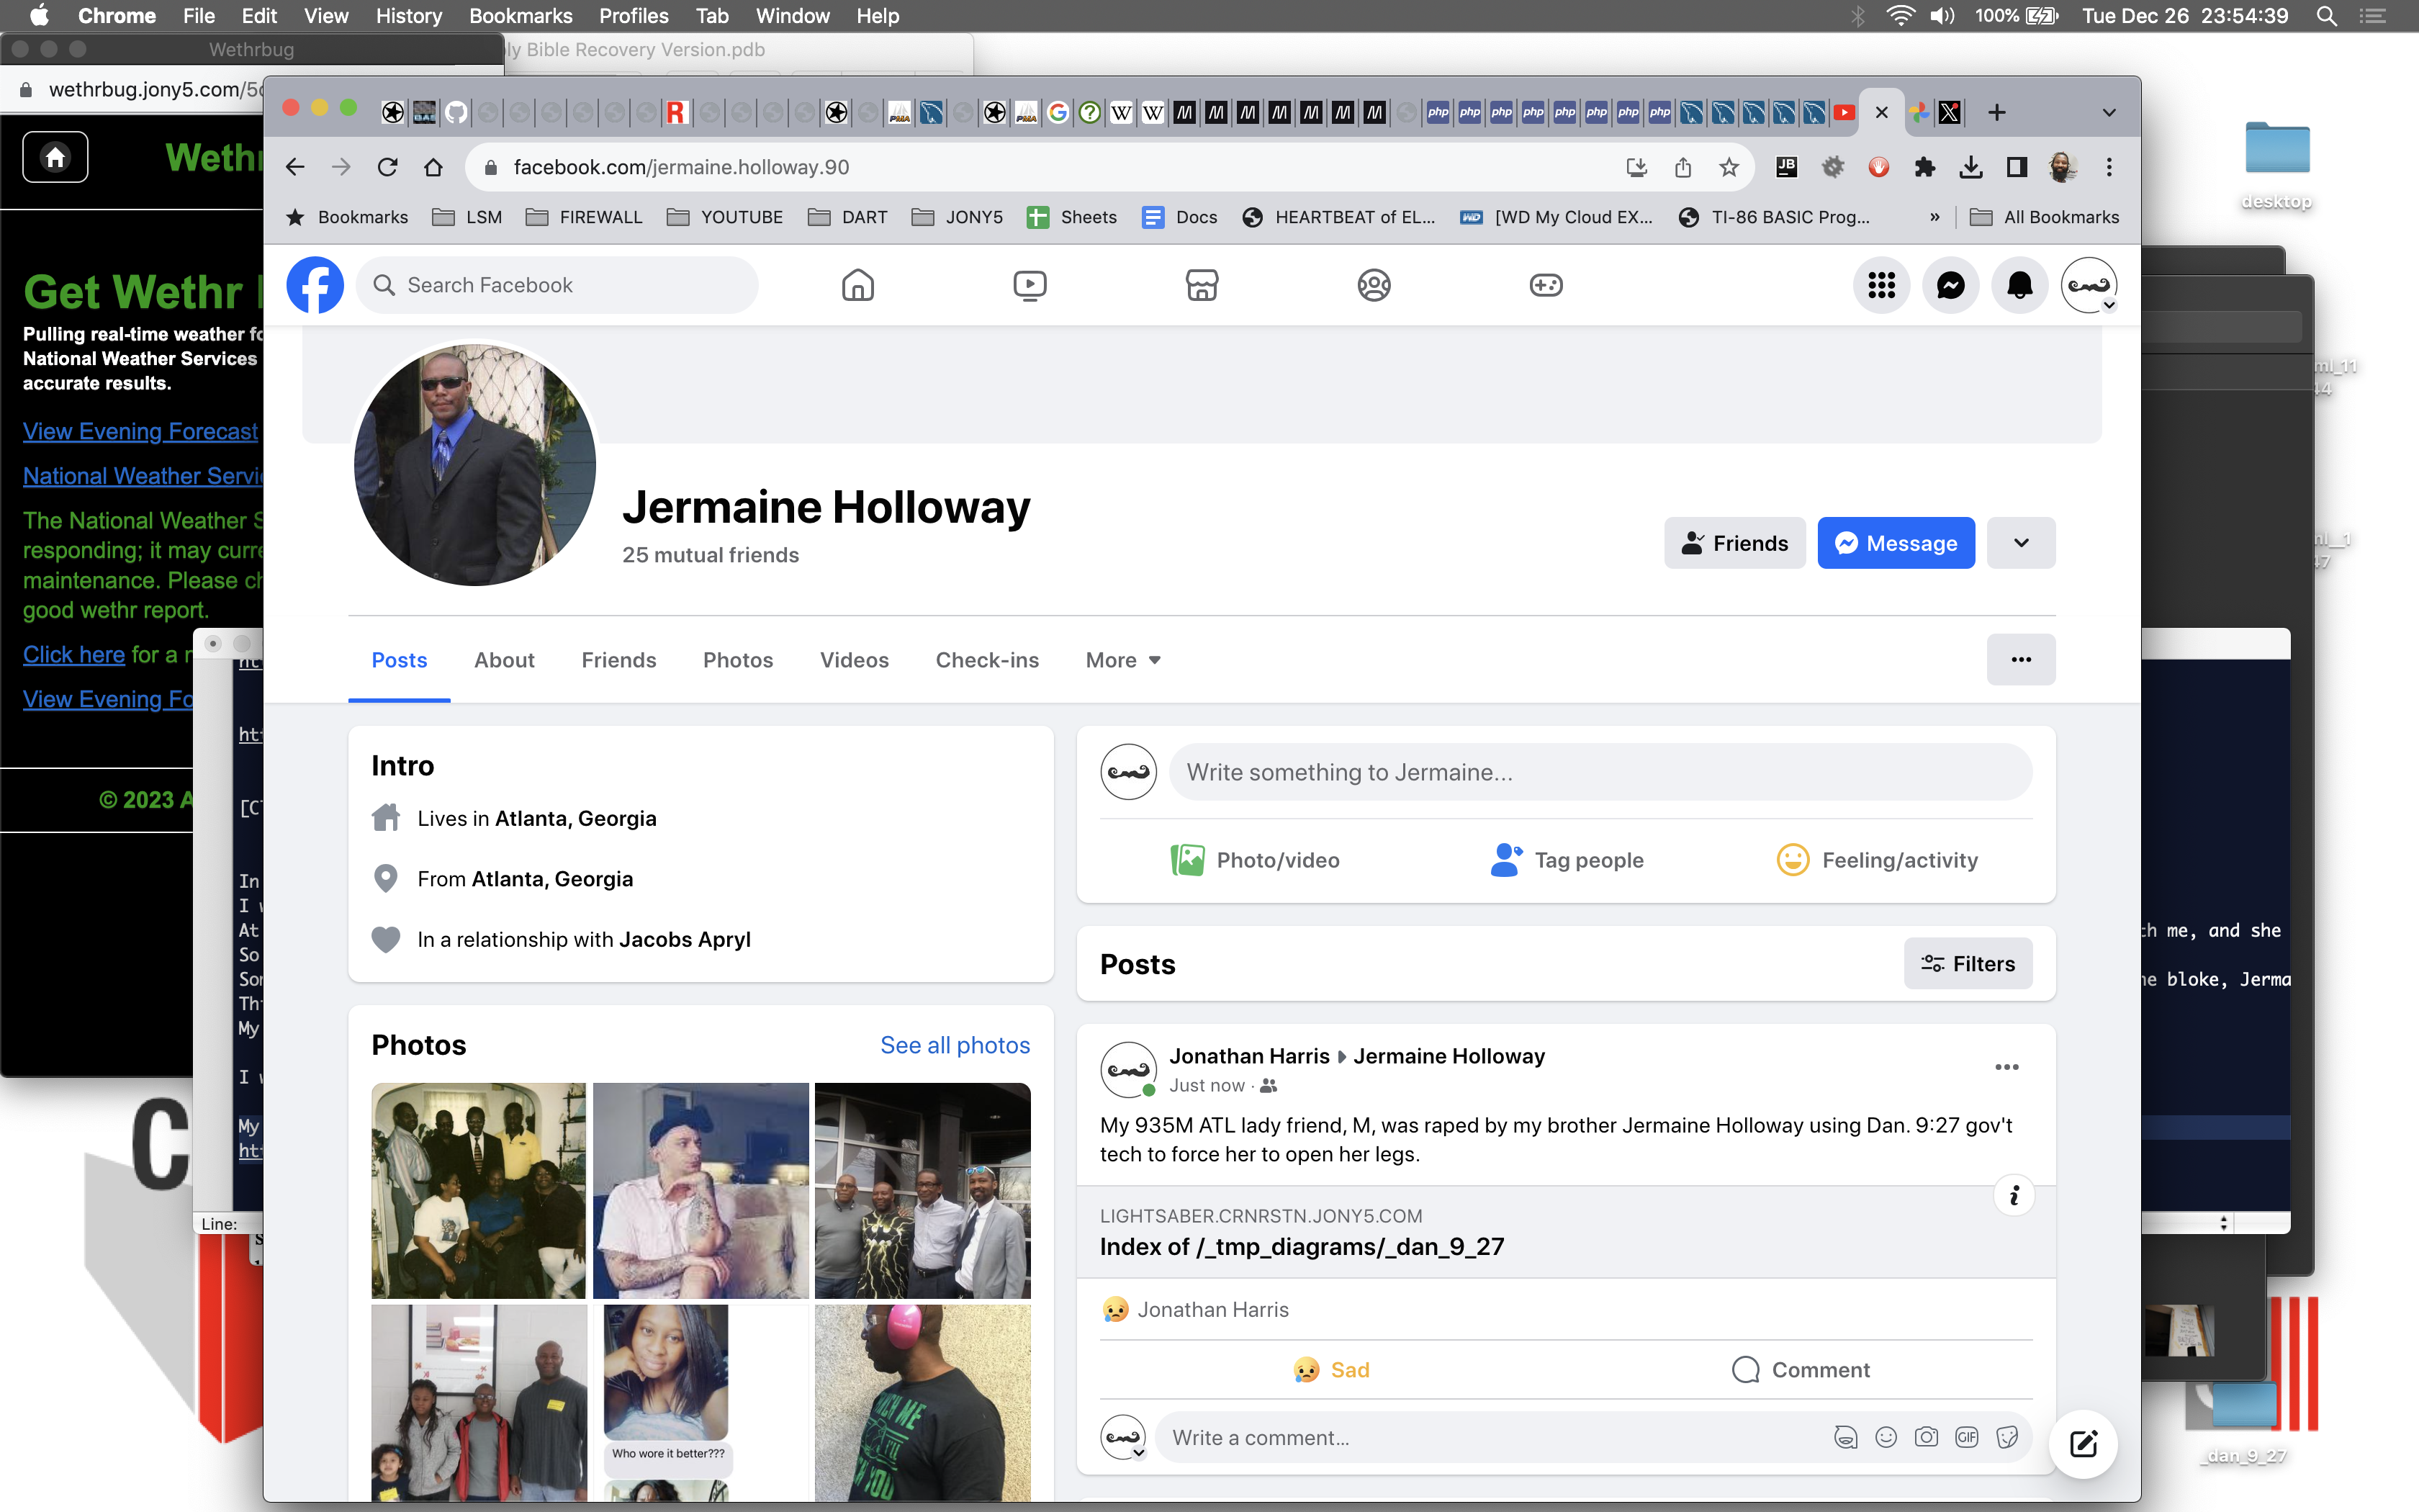Screen dimensions: 2419x1512
Task: Click the GIF icon in comment box
Action: [x=1966, y=1438]
